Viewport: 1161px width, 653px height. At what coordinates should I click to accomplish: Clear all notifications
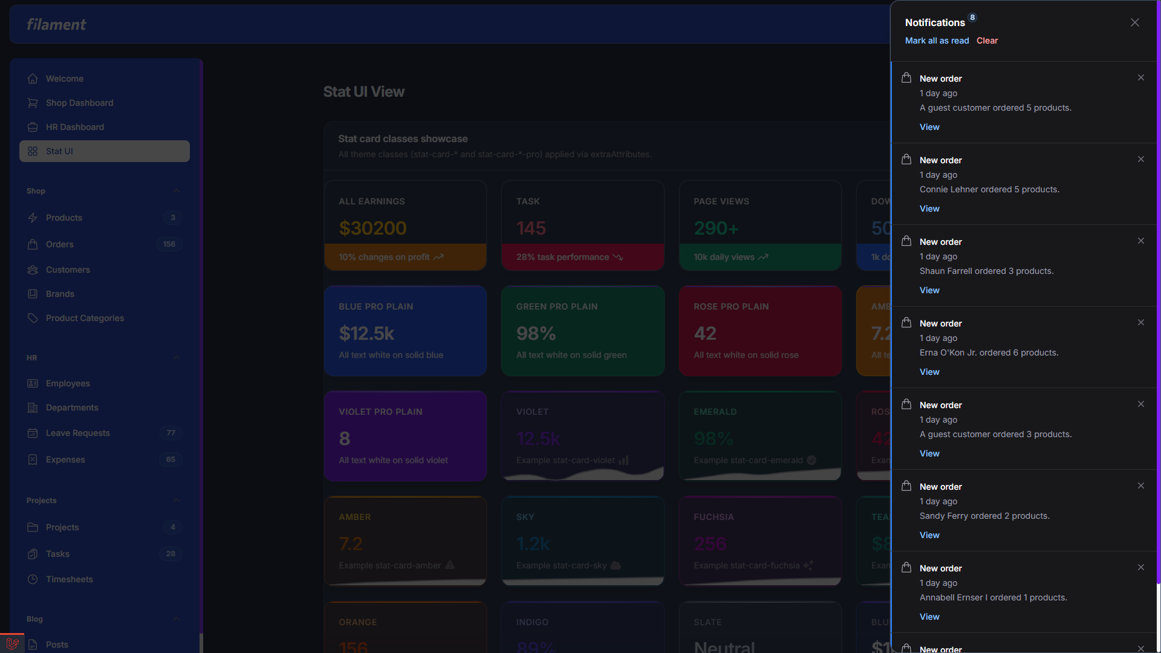(x=987, y=41)
